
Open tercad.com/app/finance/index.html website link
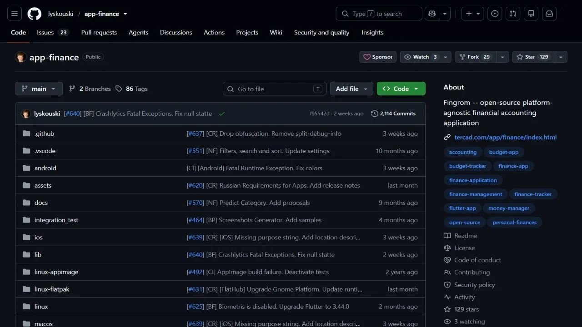[505, 137]
